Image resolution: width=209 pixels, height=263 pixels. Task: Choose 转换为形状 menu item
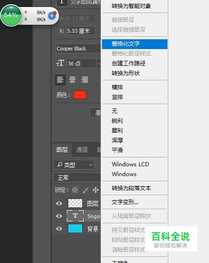coord(126,73)
